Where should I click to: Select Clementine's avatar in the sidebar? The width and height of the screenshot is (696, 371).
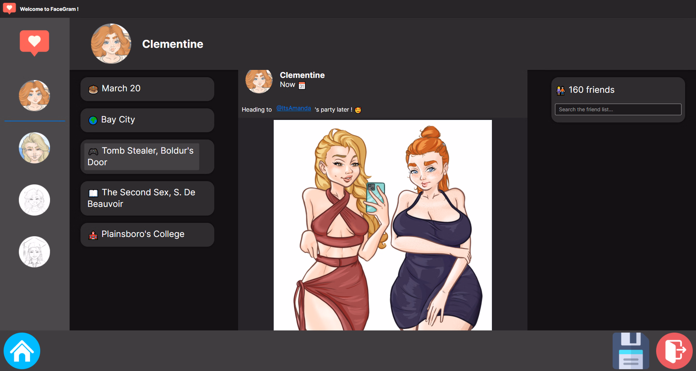pyautogui.click(x=34, y=96)
